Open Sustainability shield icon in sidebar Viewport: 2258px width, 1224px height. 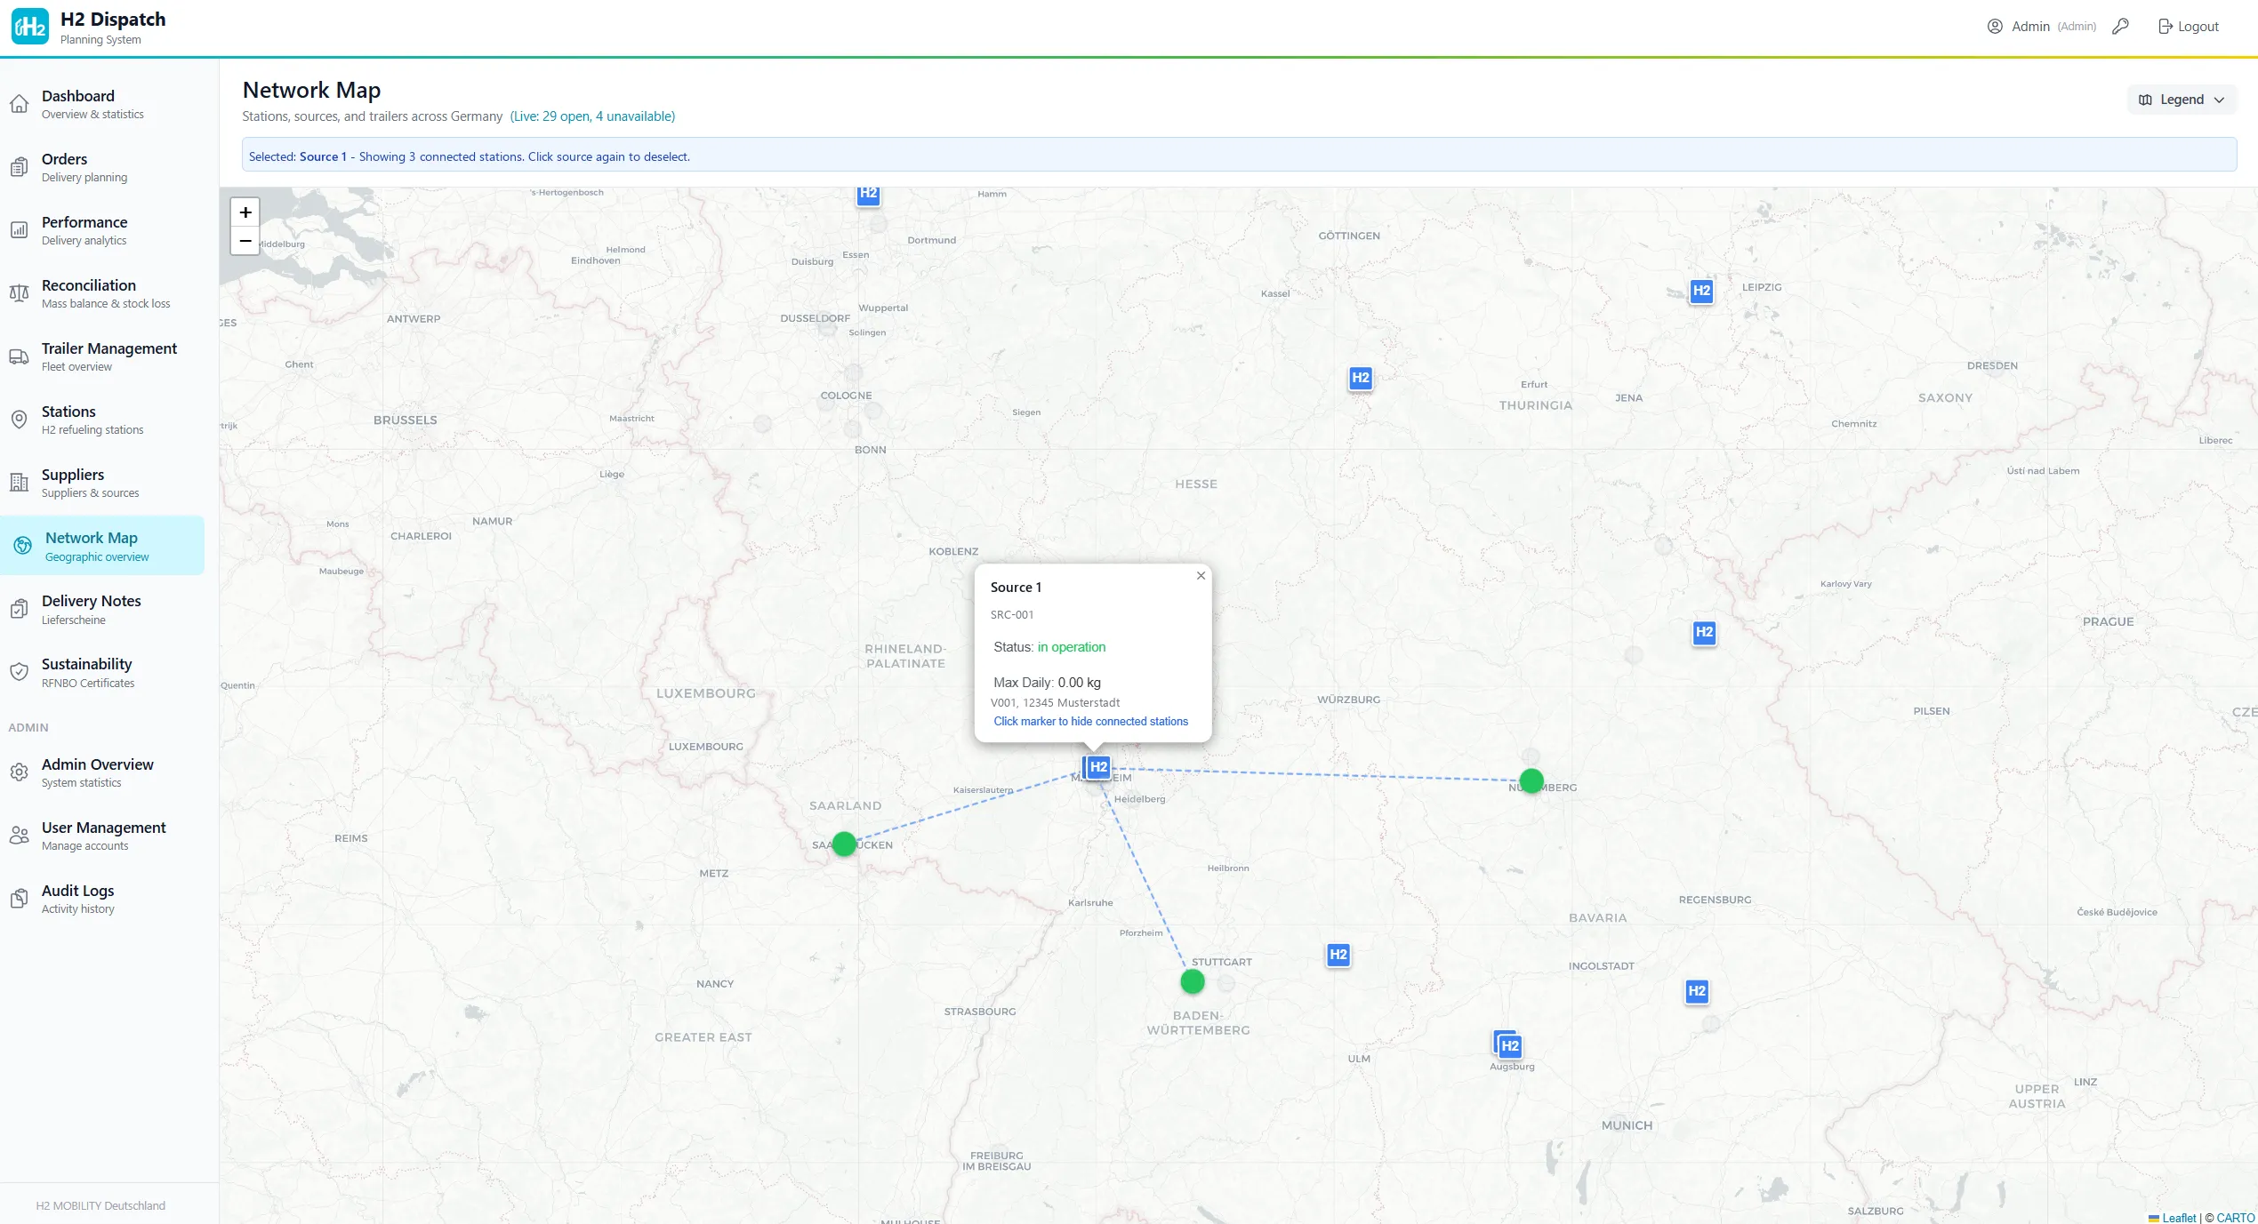[x=19, y=672]
